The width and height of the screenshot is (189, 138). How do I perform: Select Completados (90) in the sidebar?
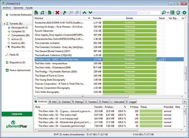pyautogui.click(x=19, y=35)
